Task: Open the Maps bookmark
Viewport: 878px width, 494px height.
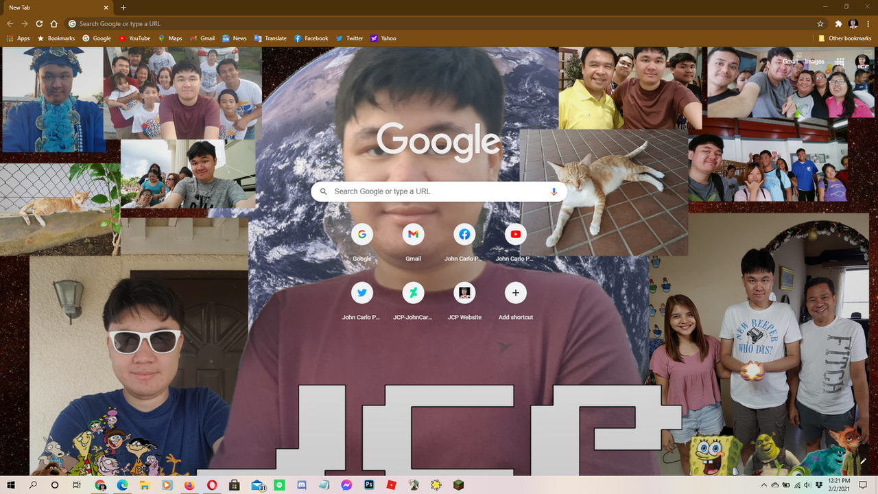Action: [170, 38]
